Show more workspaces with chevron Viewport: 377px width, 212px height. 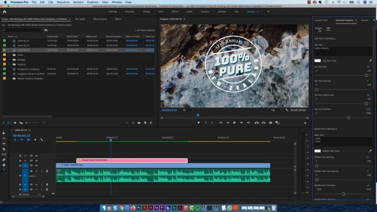[268, 11]
